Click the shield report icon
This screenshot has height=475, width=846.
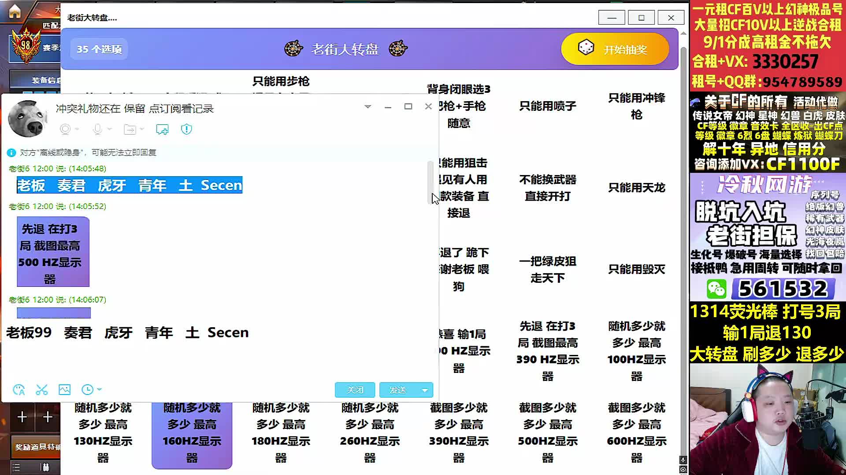186,129
